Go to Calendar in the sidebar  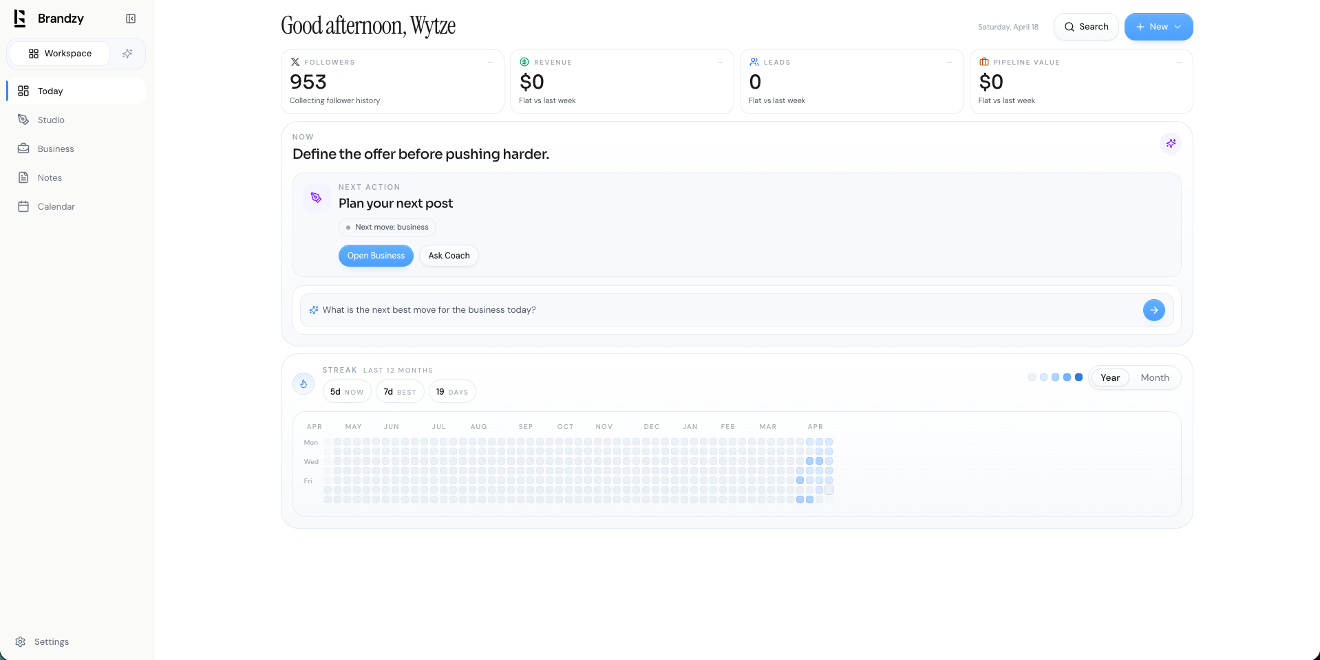pyautogui.click(x=56, y=206)
